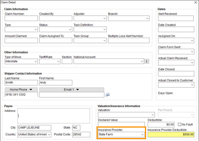Select the Insurance Provider Deductible yellow field
This screenshot has width=199, height=141.
(171, 135)
